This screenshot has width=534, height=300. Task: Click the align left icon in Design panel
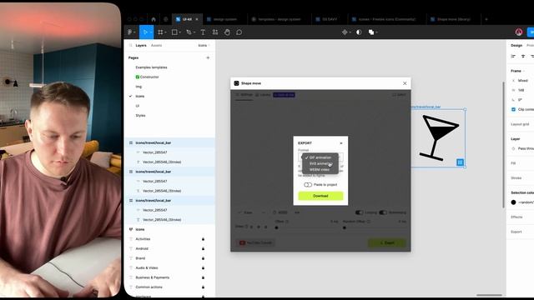pyautogui.click(x=513, y=56)
